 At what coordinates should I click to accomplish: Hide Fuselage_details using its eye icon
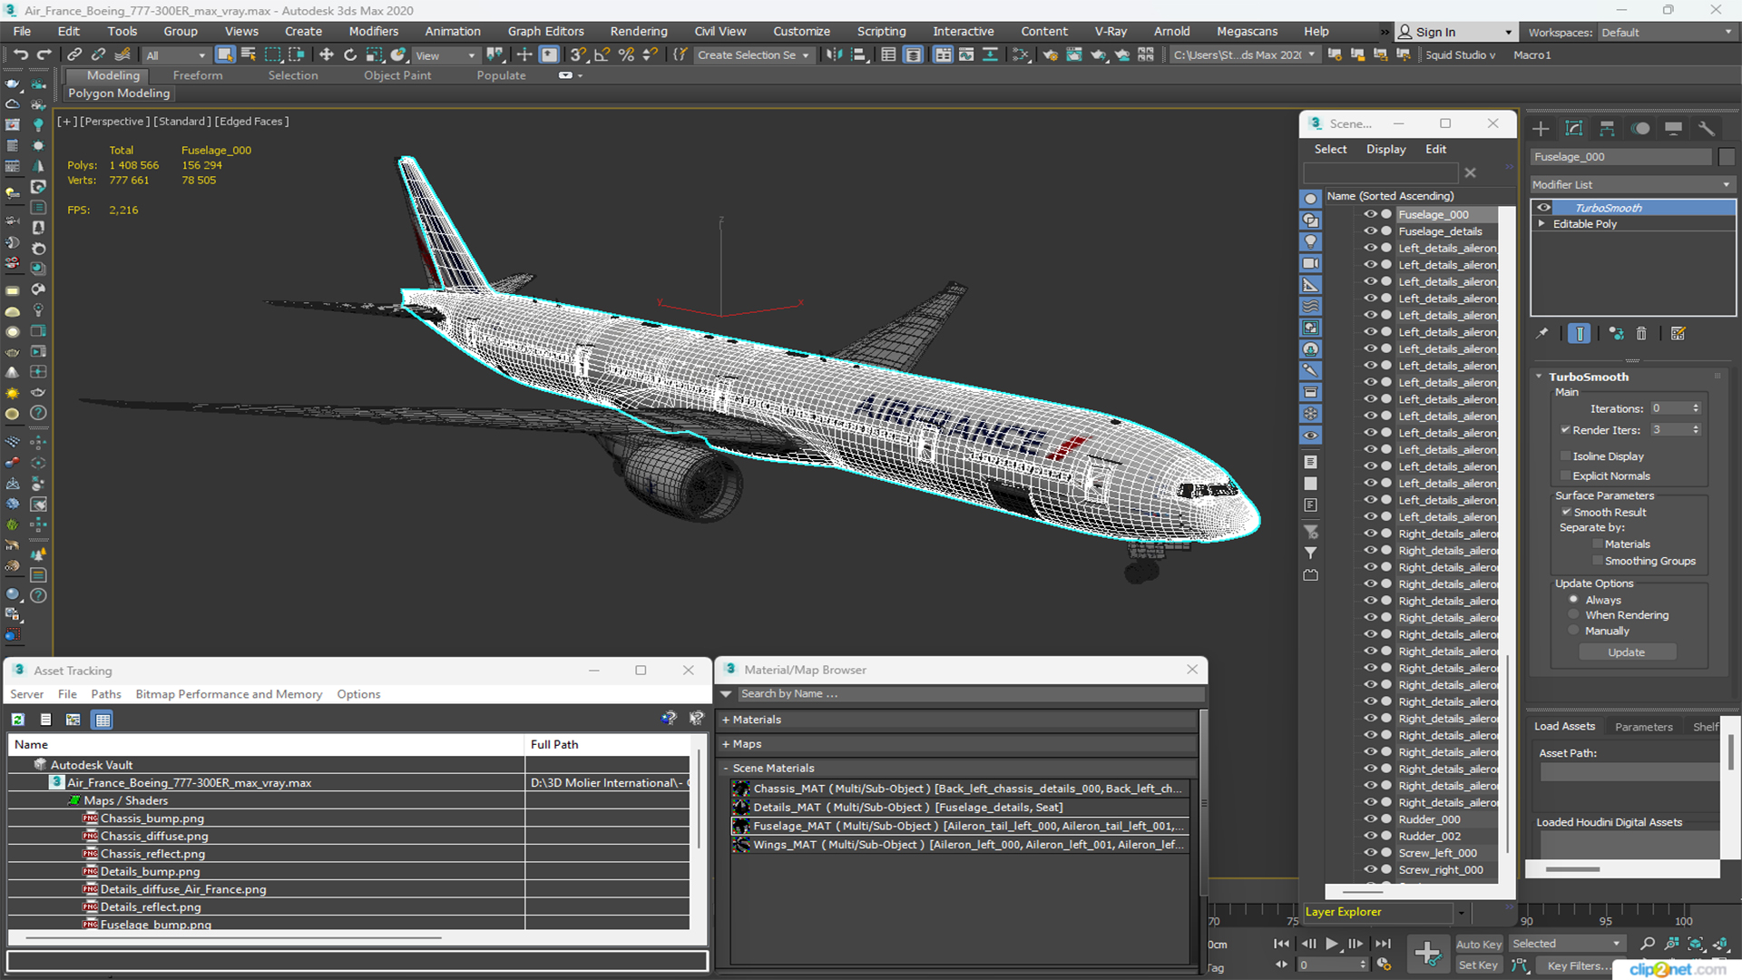click(x=1370, y=231)
